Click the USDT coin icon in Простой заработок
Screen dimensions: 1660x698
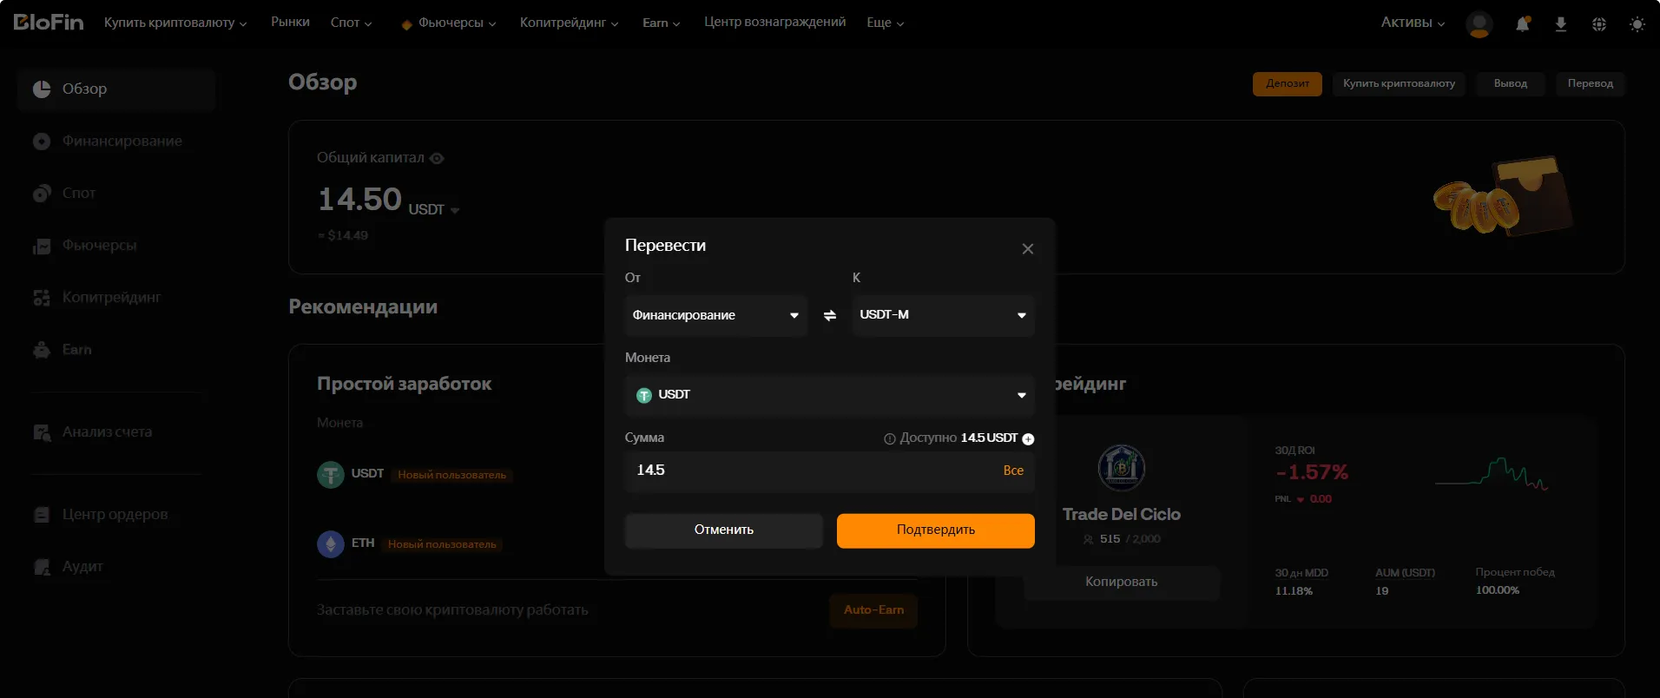pyautogui.click(x=331, y=475)
